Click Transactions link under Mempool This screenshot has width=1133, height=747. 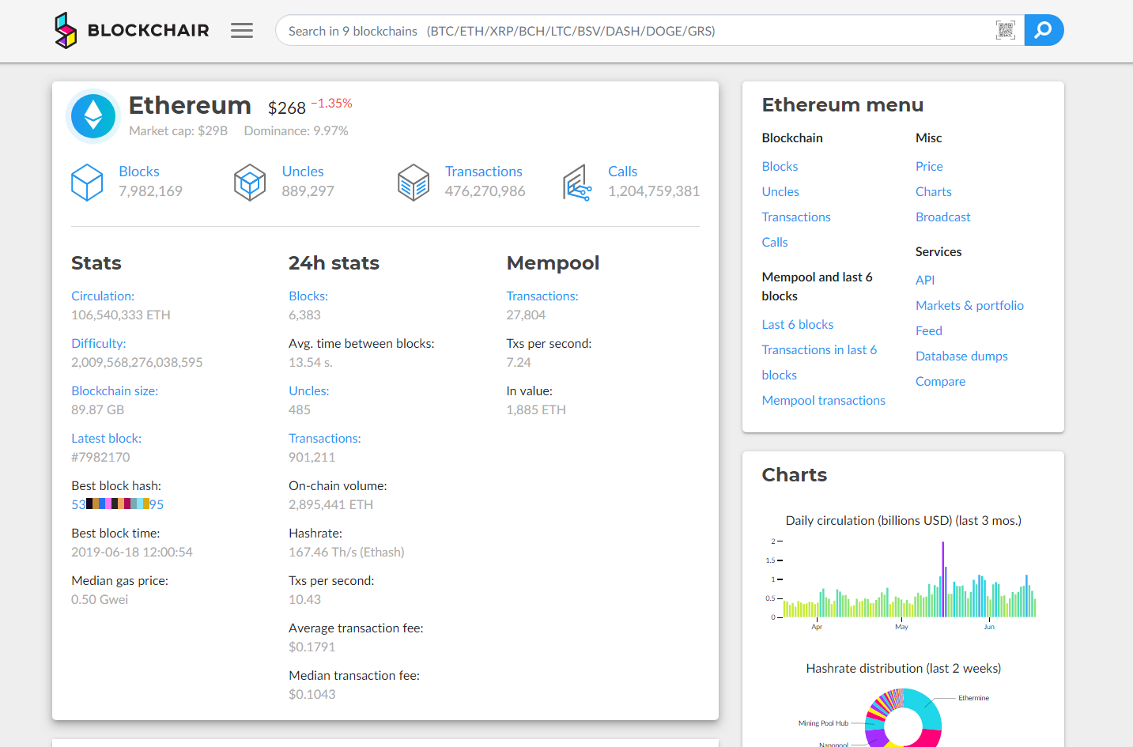pos(542,296)
